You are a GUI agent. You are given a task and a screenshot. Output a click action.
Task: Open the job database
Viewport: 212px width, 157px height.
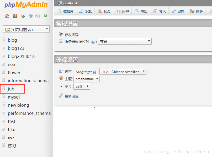pos(11,89)
